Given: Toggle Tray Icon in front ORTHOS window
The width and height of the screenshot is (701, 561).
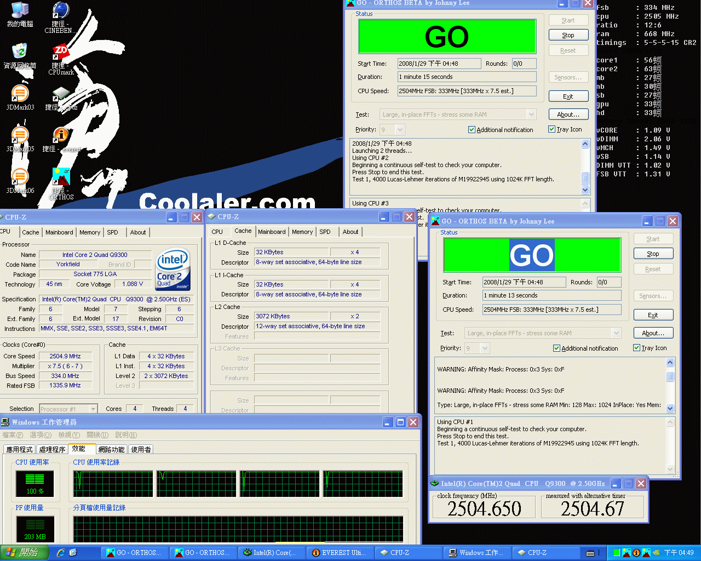Looking at the screenshot, I should point(650,348).
